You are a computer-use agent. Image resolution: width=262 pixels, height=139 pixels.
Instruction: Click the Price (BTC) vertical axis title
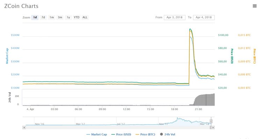254,56
